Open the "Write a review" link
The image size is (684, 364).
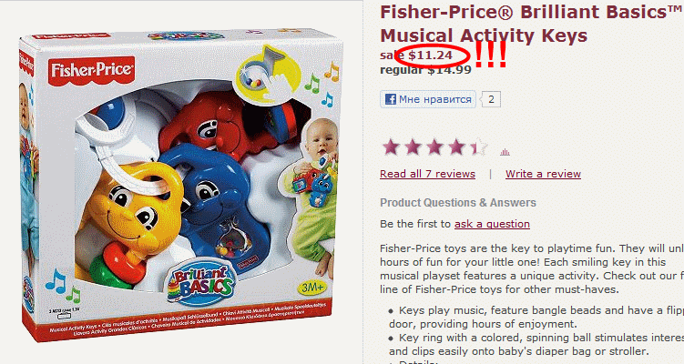click(543, 174)
